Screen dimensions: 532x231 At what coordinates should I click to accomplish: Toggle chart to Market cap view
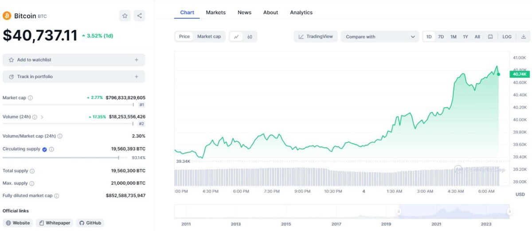pos(209,36)
